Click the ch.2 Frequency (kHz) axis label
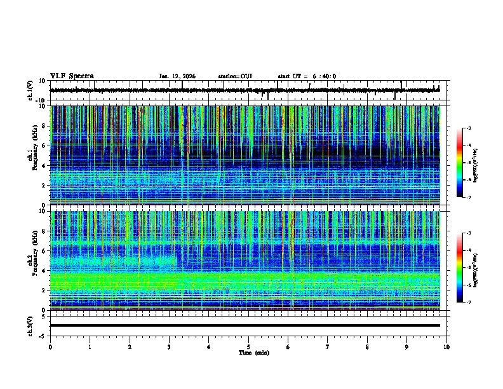 32,253
